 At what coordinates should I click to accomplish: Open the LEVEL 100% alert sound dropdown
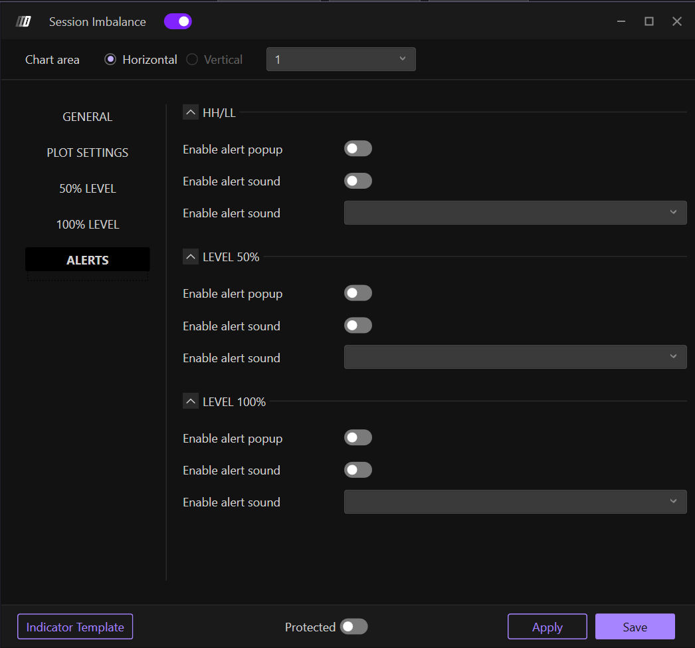tap(515, 502)
